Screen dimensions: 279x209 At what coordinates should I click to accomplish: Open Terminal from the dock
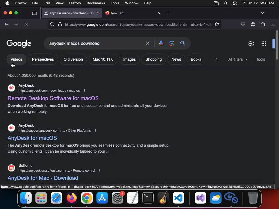[148, 198]
